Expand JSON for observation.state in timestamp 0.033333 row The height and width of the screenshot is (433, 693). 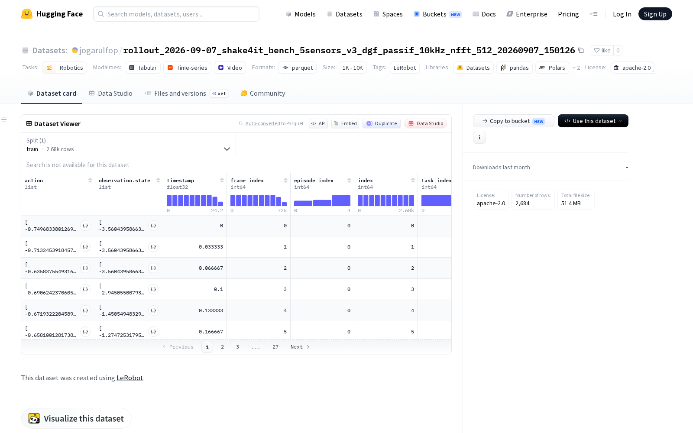coord(153,247)
